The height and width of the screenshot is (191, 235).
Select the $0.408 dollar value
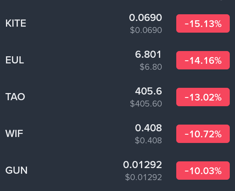(148, 140)
